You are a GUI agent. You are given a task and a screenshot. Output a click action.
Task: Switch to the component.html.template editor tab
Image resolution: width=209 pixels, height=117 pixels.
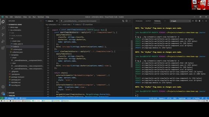(79, 21)
